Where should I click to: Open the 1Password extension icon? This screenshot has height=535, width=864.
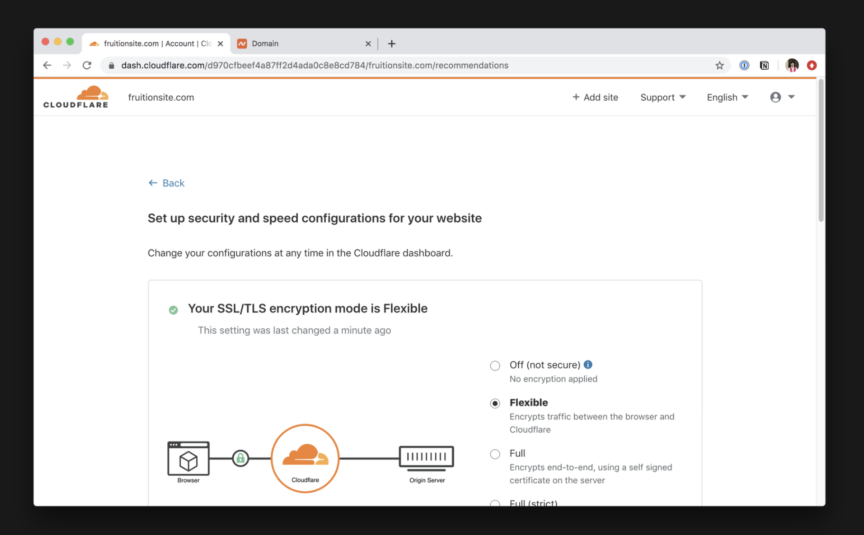744,65
